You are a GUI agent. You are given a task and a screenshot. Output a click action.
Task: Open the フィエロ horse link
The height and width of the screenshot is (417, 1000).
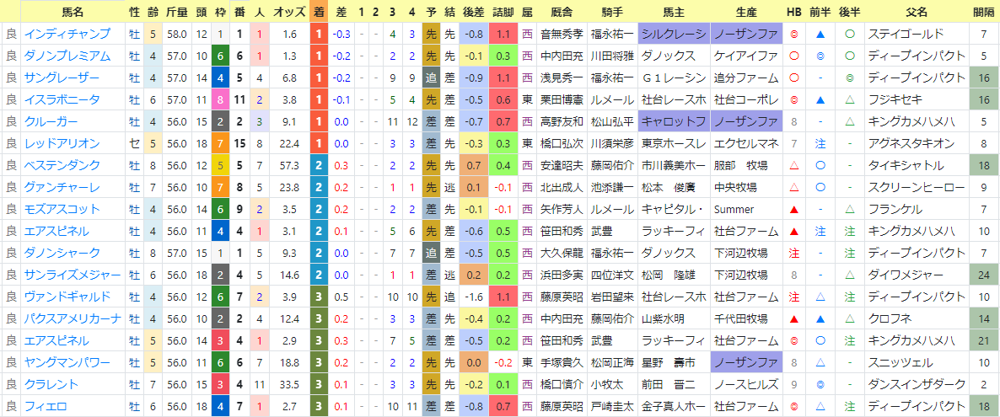pyautogui.click(x=46, y=406)
